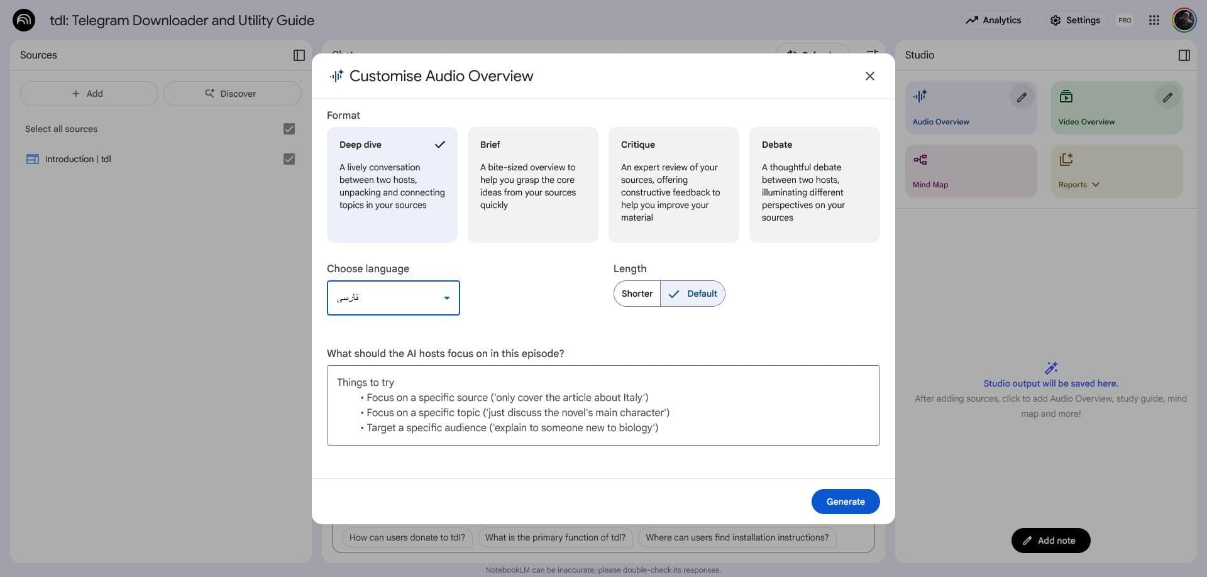Image resolution: width=1207 pixels, height=577 pixels.
Task: Collapse the Sources panel icon
Action: [299, 55]
